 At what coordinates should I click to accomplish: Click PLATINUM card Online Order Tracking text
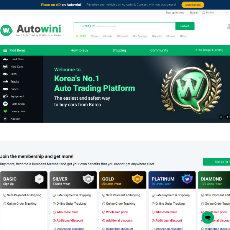point(170,204)
